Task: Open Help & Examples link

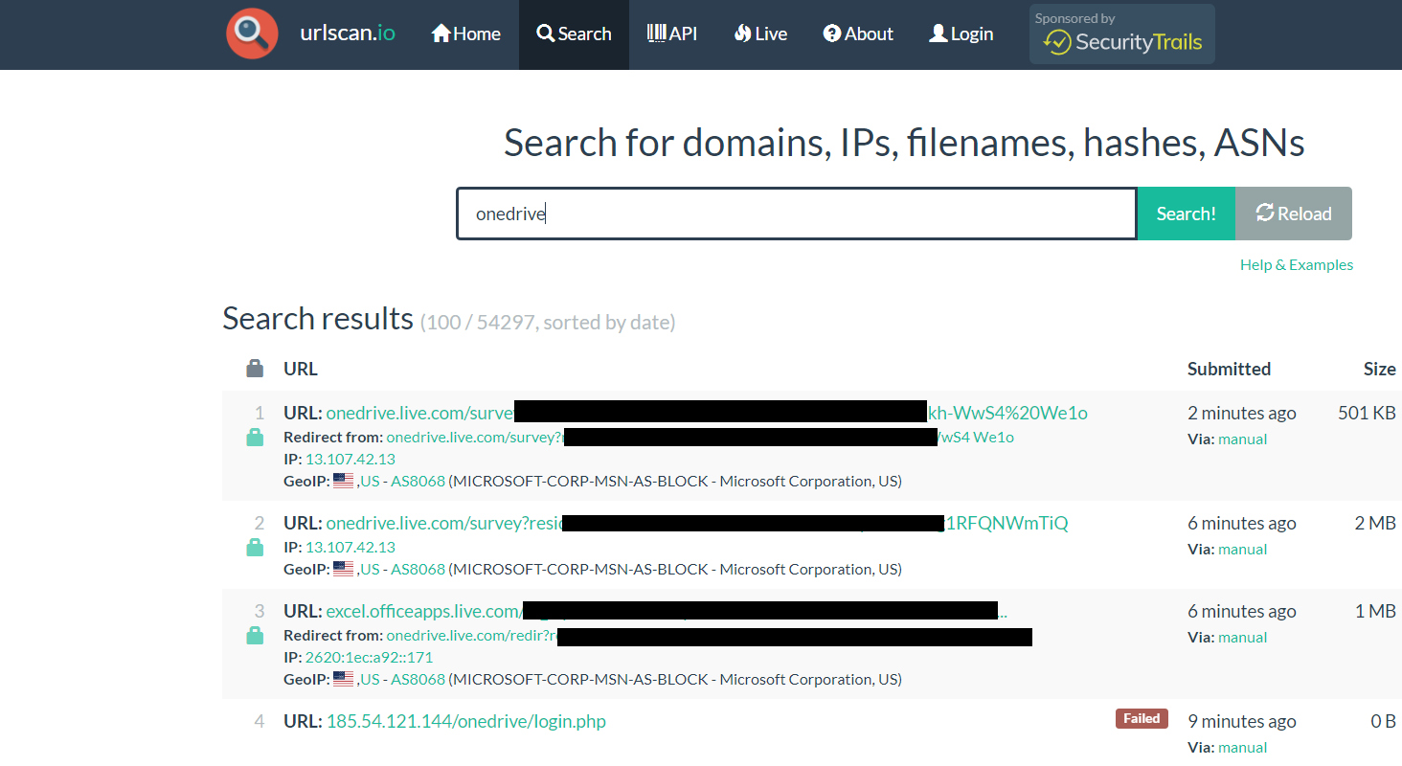Action: tap(1297, 265)
